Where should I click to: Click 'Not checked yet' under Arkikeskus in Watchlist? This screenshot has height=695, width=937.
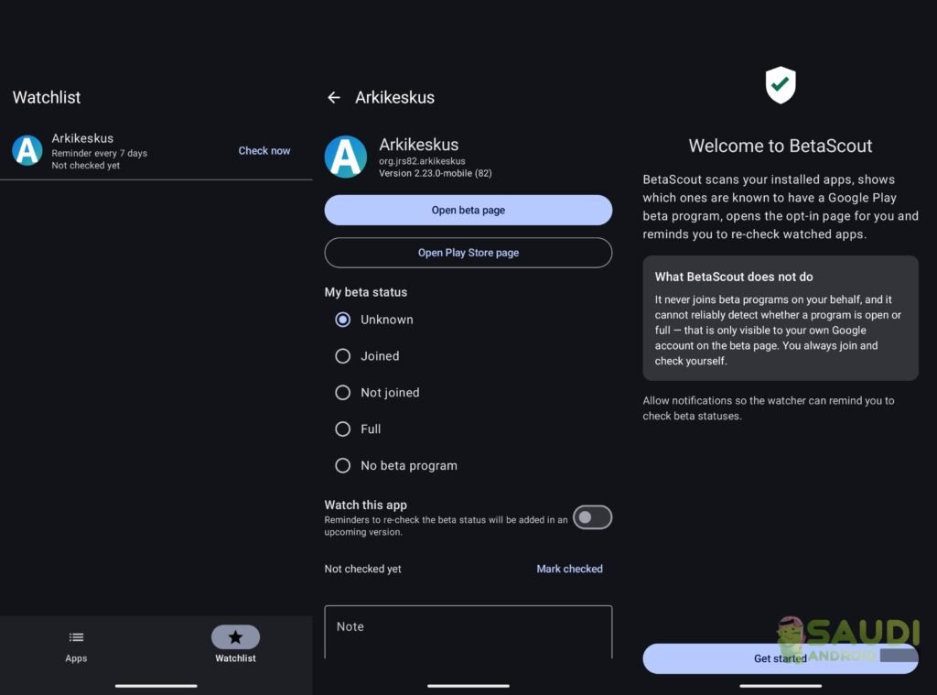click(x=85, y=166)
